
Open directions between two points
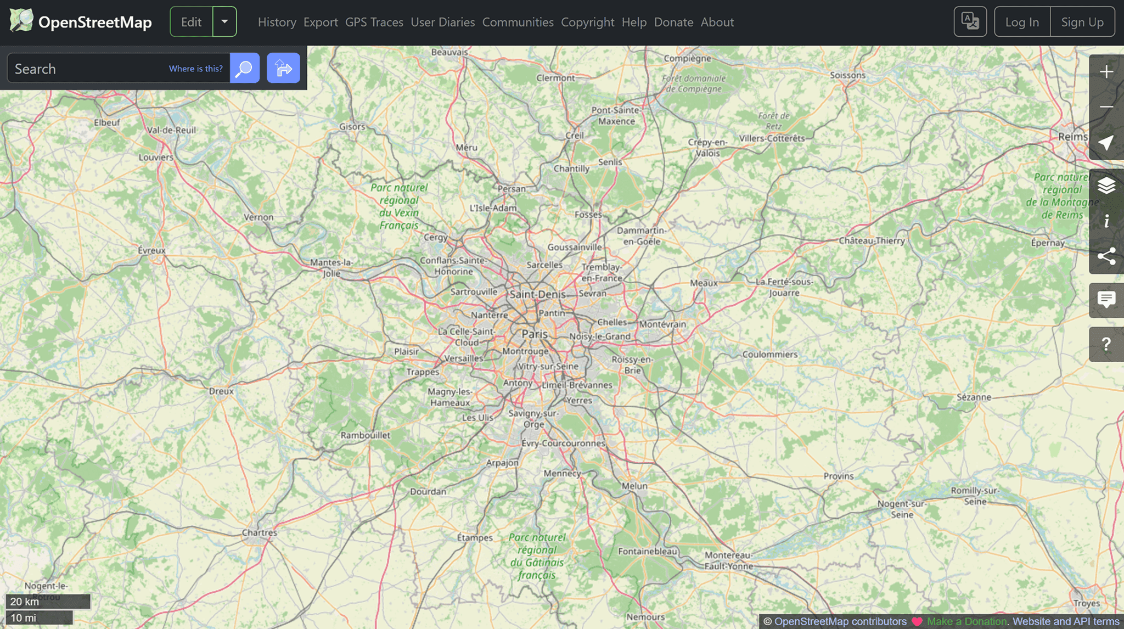click(x=283, y=68)
